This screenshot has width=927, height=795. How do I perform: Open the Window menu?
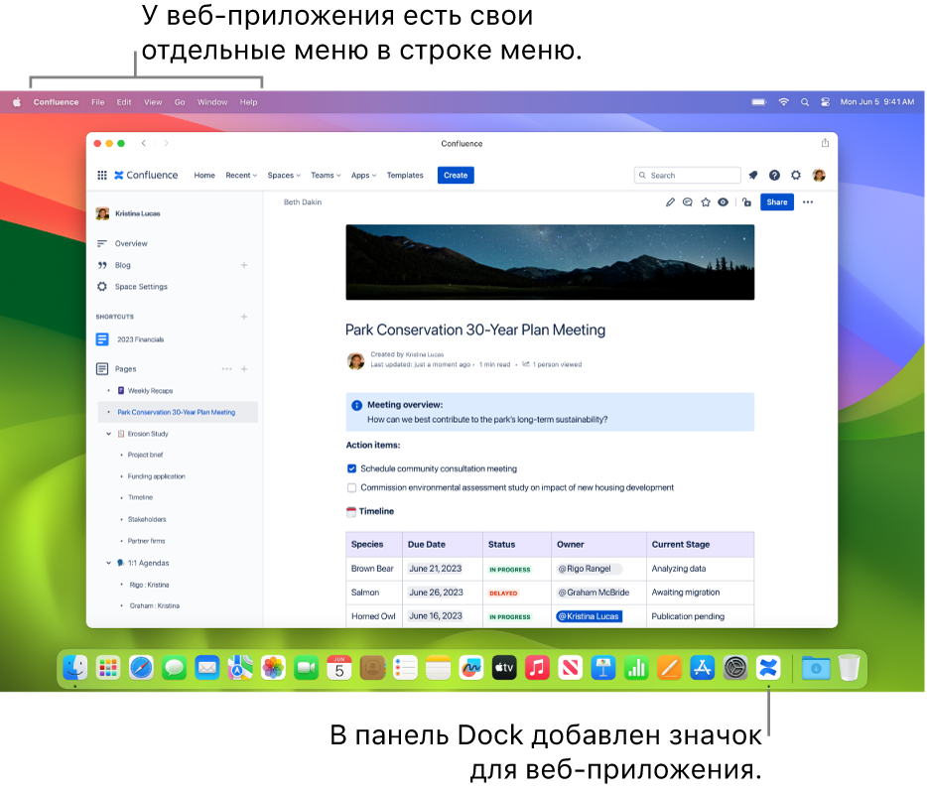tap(212, 102)
